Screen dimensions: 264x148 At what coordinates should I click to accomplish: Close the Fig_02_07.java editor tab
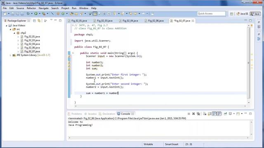click(x=193, y=21)
